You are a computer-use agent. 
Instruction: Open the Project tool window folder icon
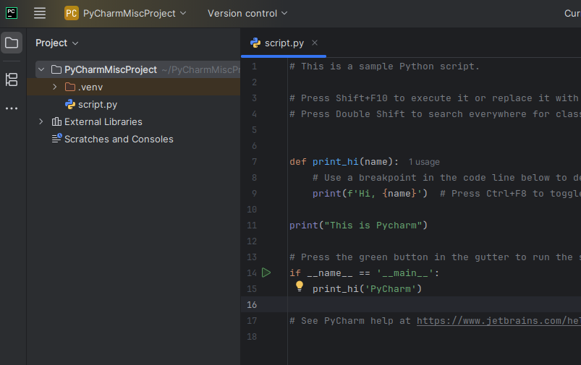pyautogui.click(x=12, y=43)
